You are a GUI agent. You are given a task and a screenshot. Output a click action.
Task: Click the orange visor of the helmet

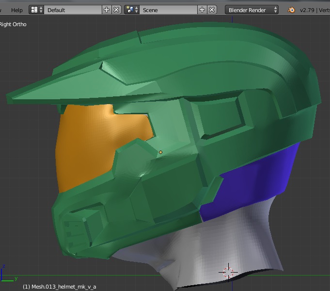click(x=88, y=143)
